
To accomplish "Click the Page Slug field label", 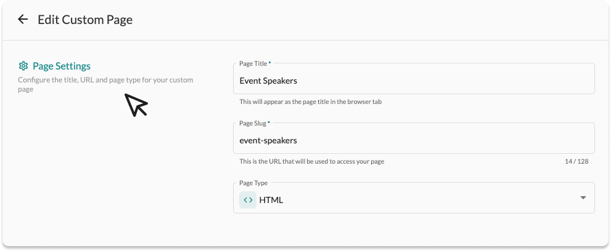I will (253, 123).
